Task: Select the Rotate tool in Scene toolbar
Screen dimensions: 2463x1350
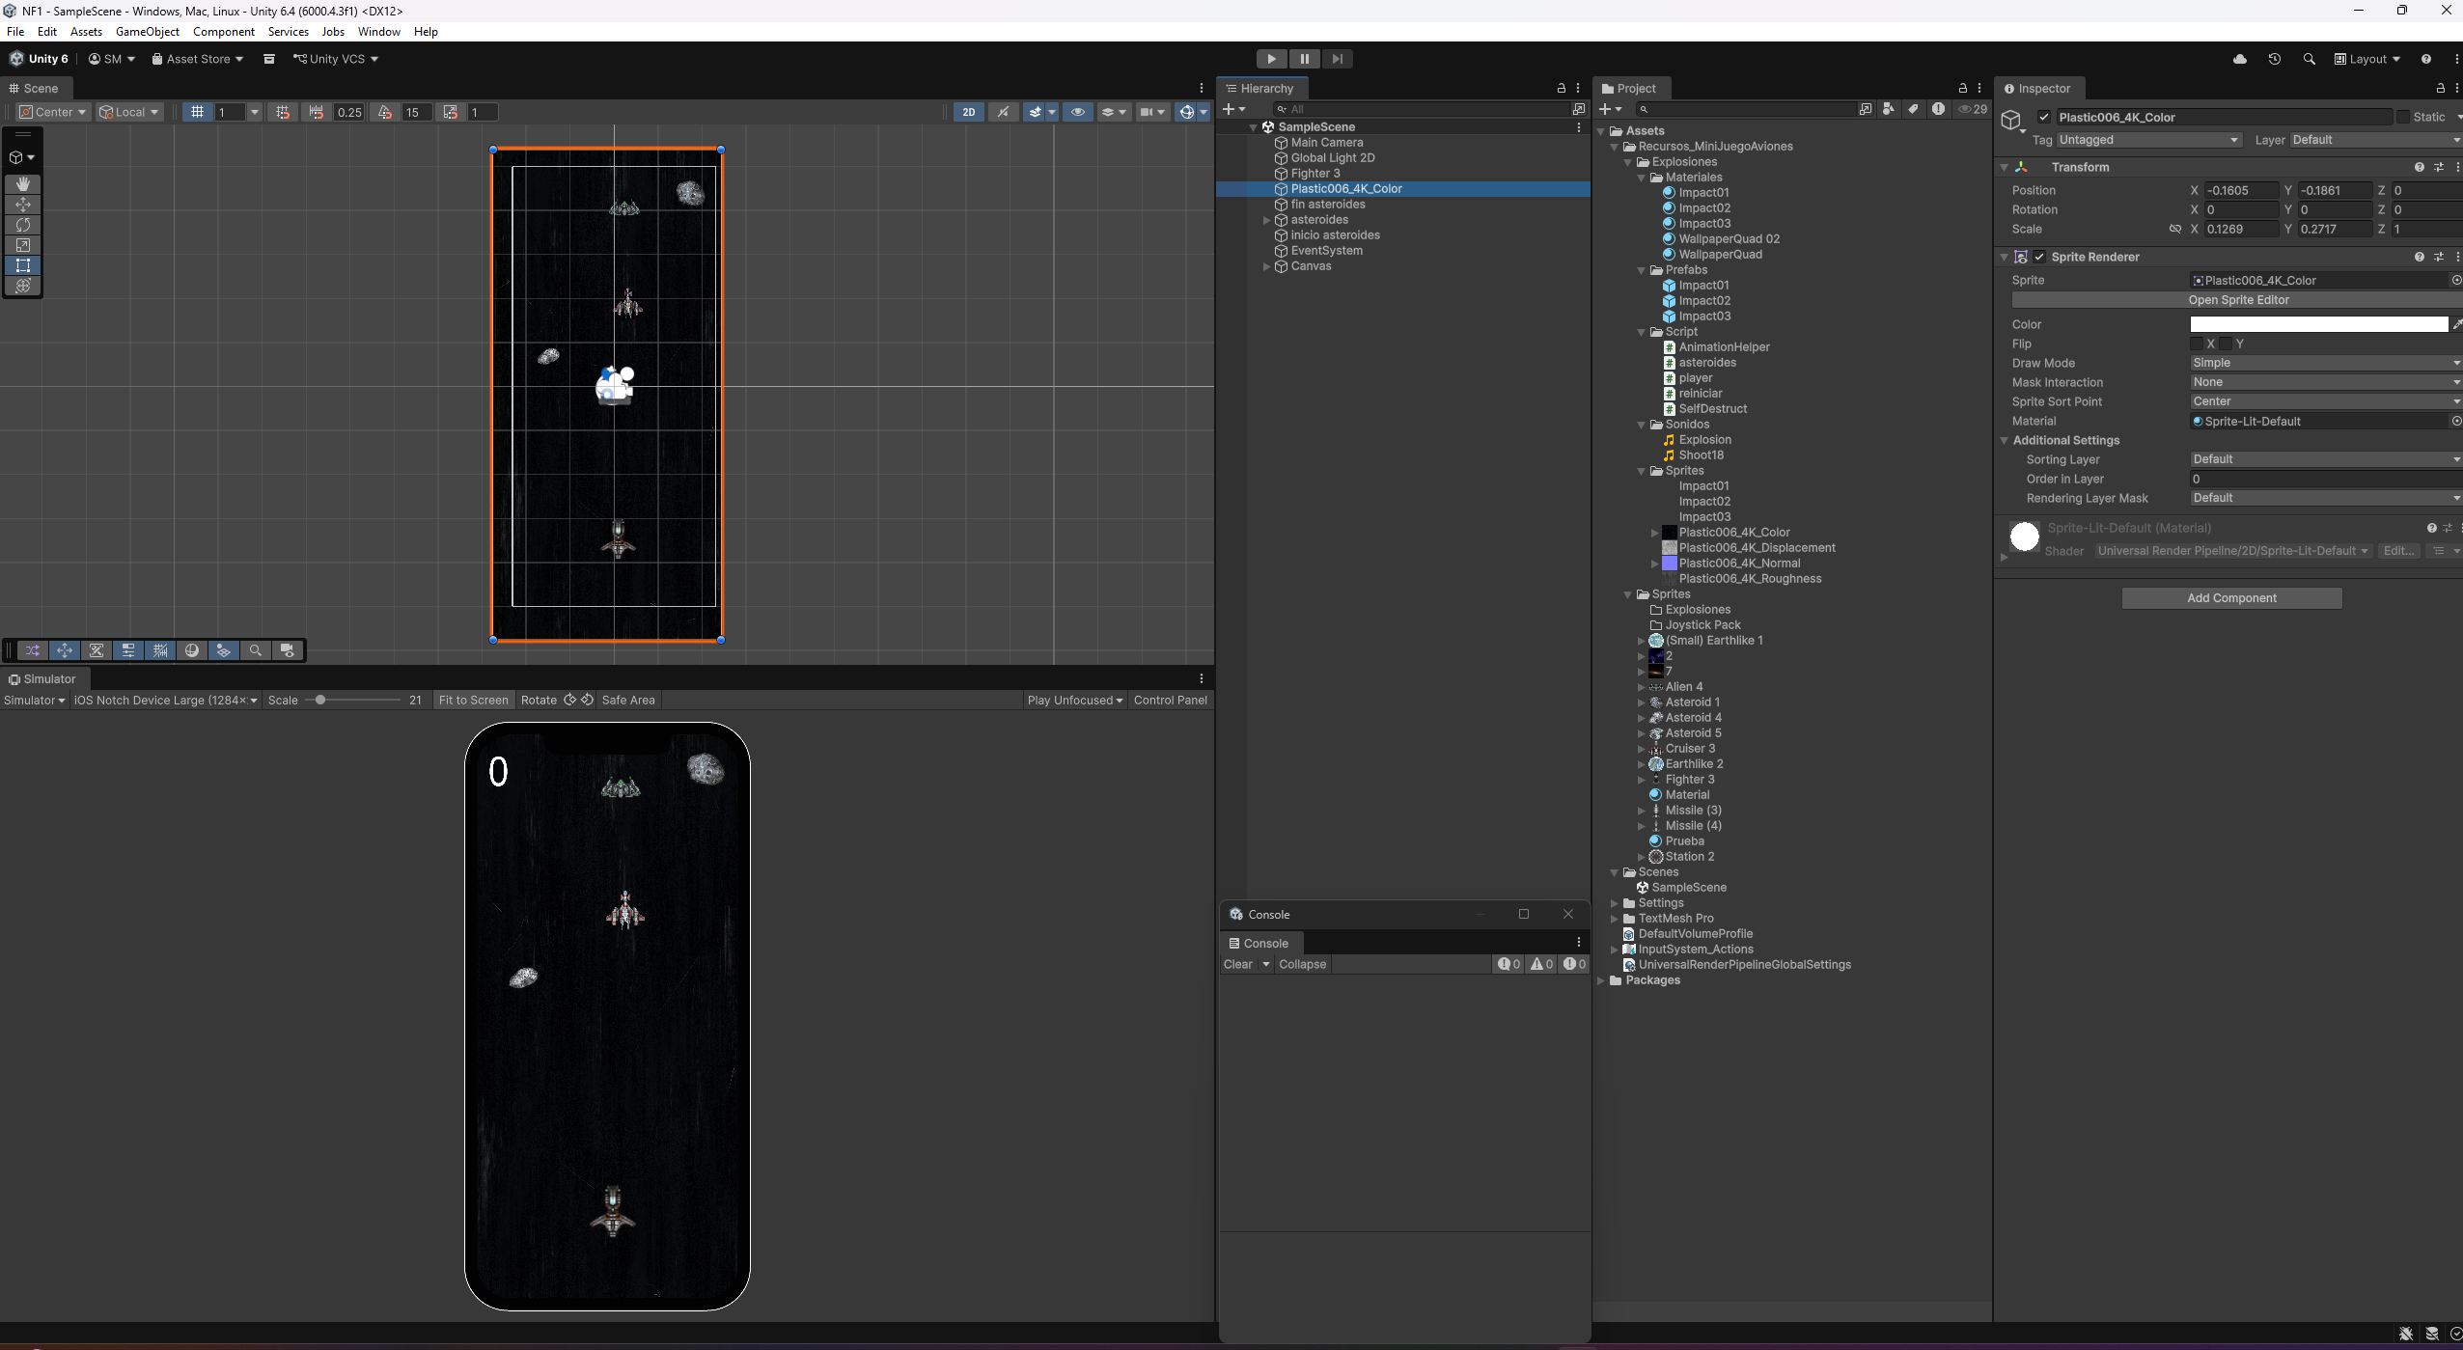Action: point(23,225)
